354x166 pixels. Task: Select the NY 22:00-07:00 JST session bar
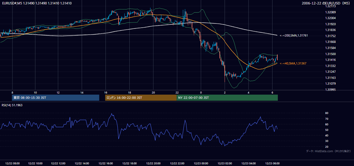point(227,98)
